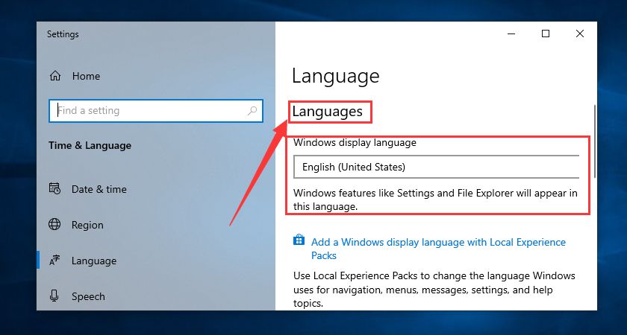This screenshot has height=335, width=627.
Task: Click the Region globe icon
Action: click(54, 225)
